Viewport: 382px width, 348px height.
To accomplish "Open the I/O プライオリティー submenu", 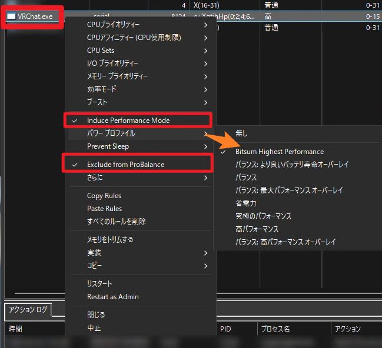I will click(x=141, y=63).
